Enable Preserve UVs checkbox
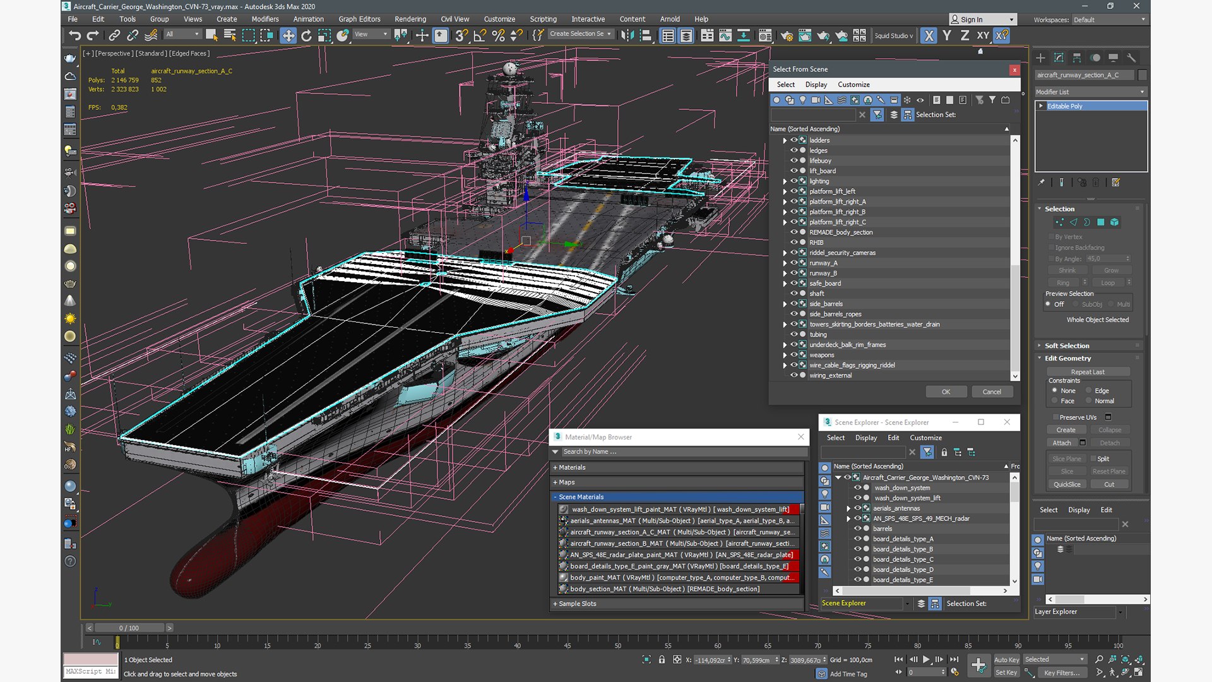Image resolution: width=1212 pixels, height=682 pixels. pyautogui.click(x=1055, y=417)
